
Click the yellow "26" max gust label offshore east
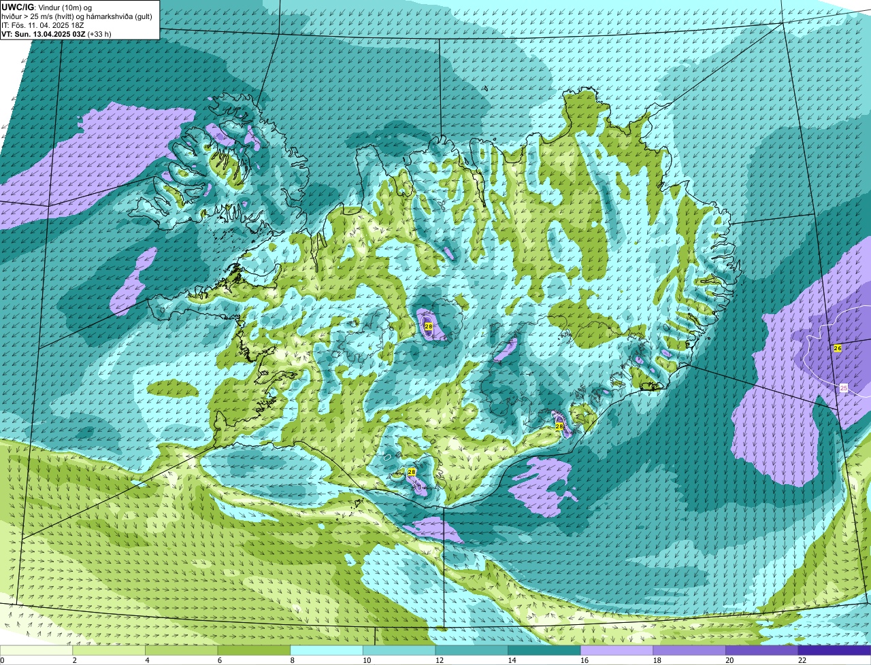point(838,348)
